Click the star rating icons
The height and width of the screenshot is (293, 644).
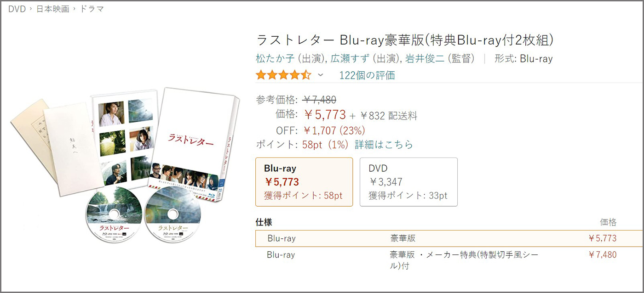(283, 75)
